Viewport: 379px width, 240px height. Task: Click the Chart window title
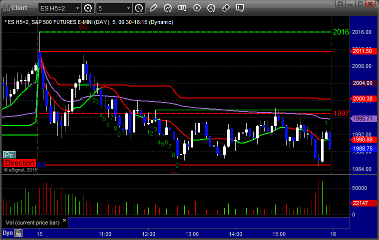point(19,7)
